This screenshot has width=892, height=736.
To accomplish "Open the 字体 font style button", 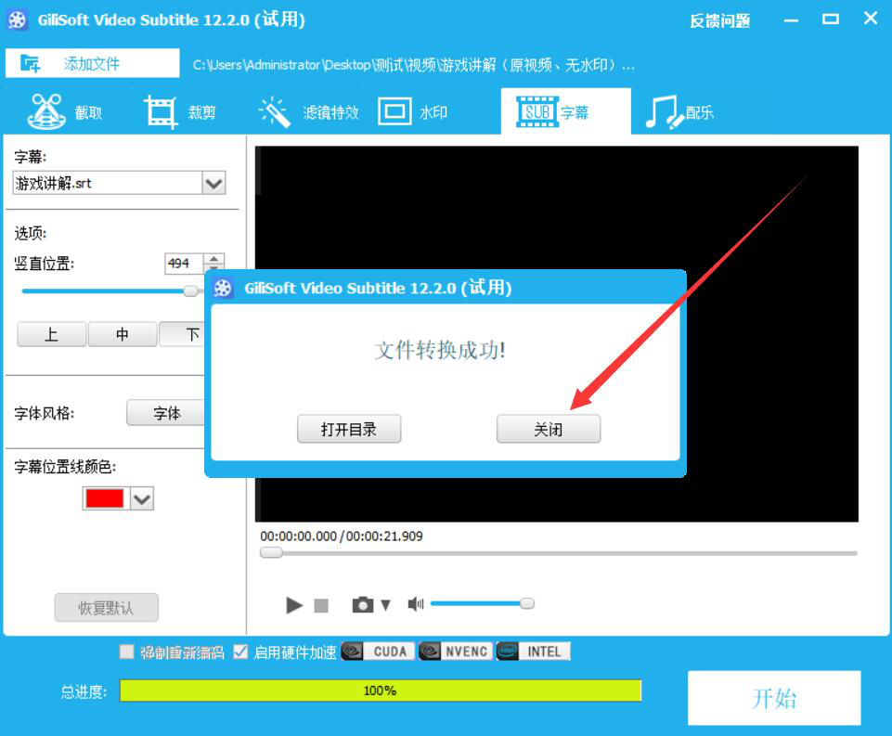I will point(167,413).
